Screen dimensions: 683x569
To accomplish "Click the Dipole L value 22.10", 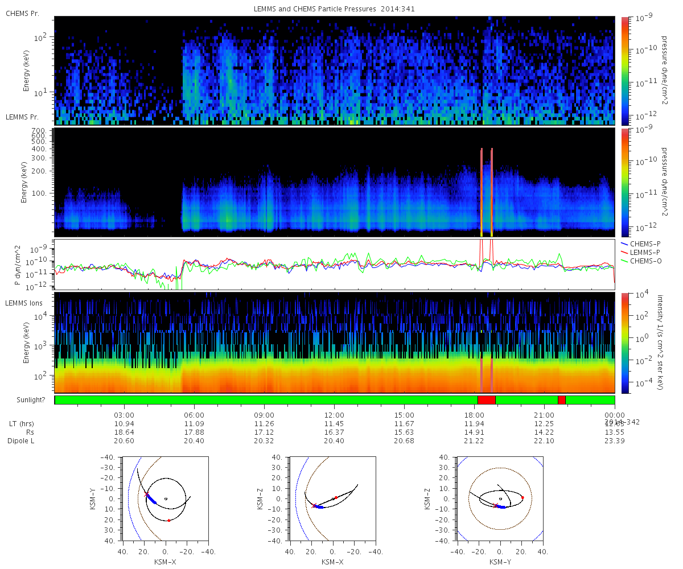I will (544, 441).
